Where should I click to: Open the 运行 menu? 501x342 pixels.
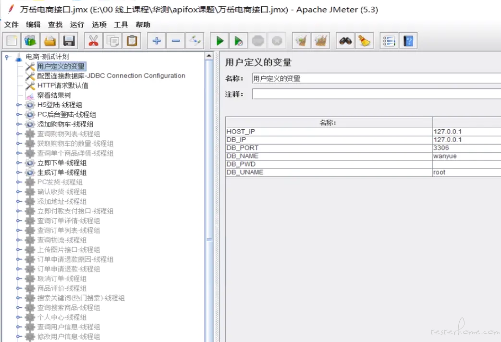tap(77, 24)
